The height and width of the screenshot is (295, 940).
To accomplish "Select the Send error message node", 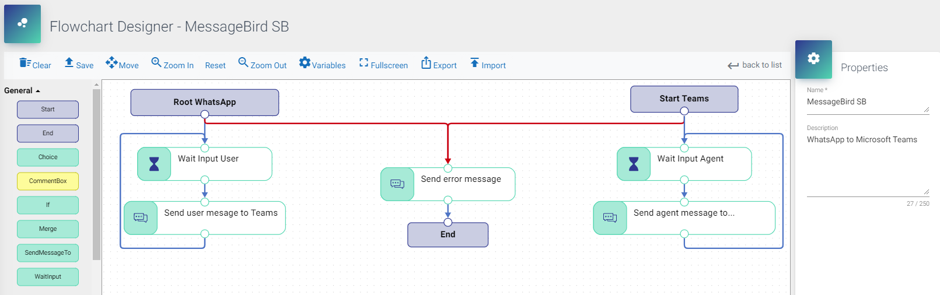I will click(461, 180).
